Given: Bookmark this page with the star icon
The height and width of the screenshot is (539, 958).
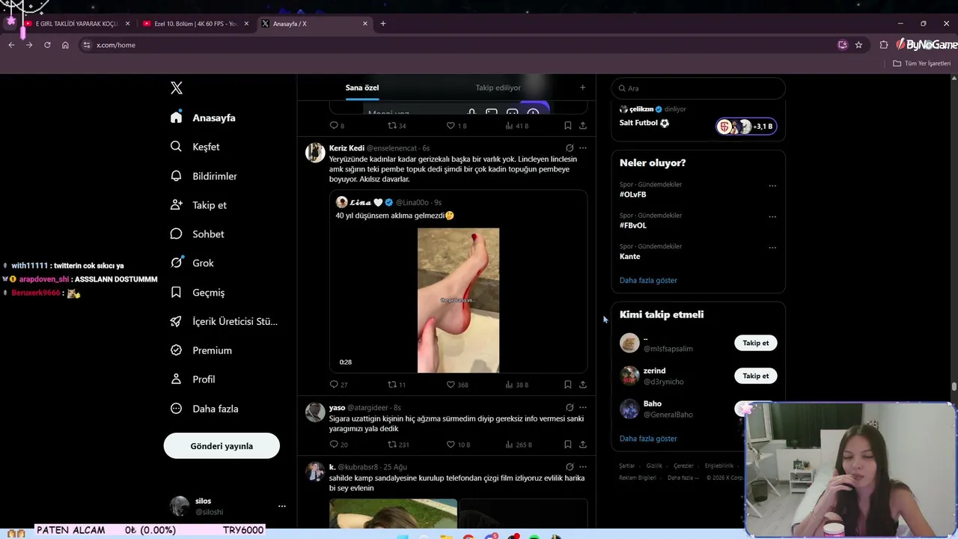Looking at the screenshot, I should (x=858, y=45).
